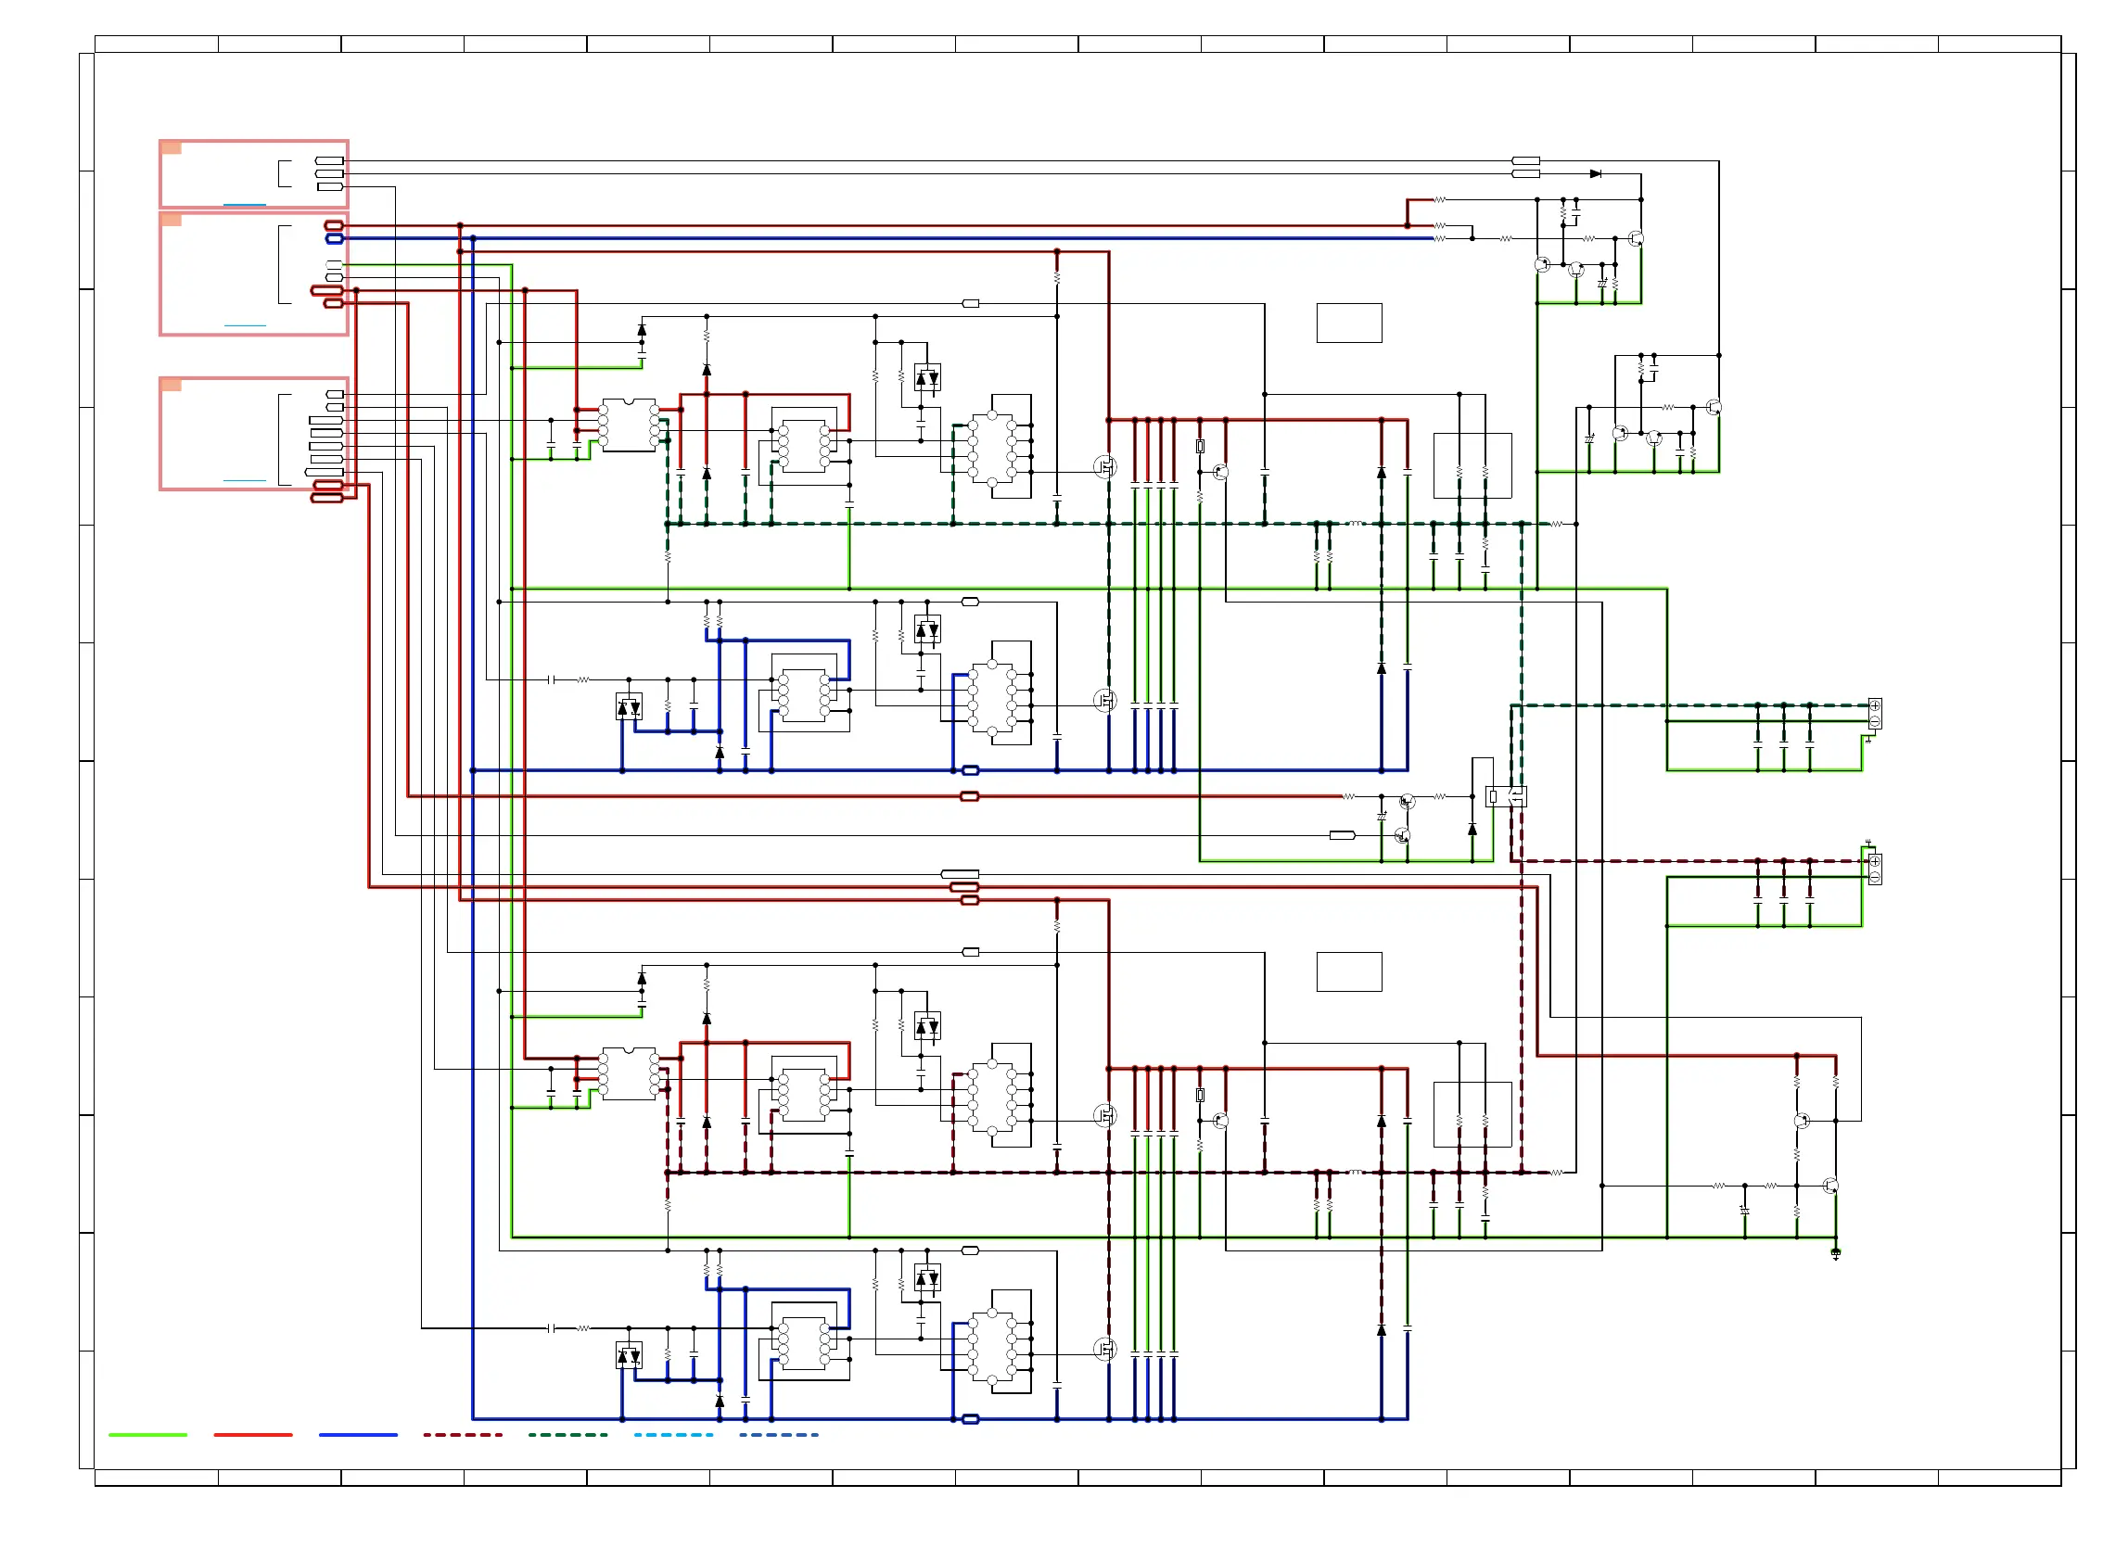The width and height of the screenshot is (2103, 1561).
Task: Select the lower plus/minus output terminal
Action: 1874,870
